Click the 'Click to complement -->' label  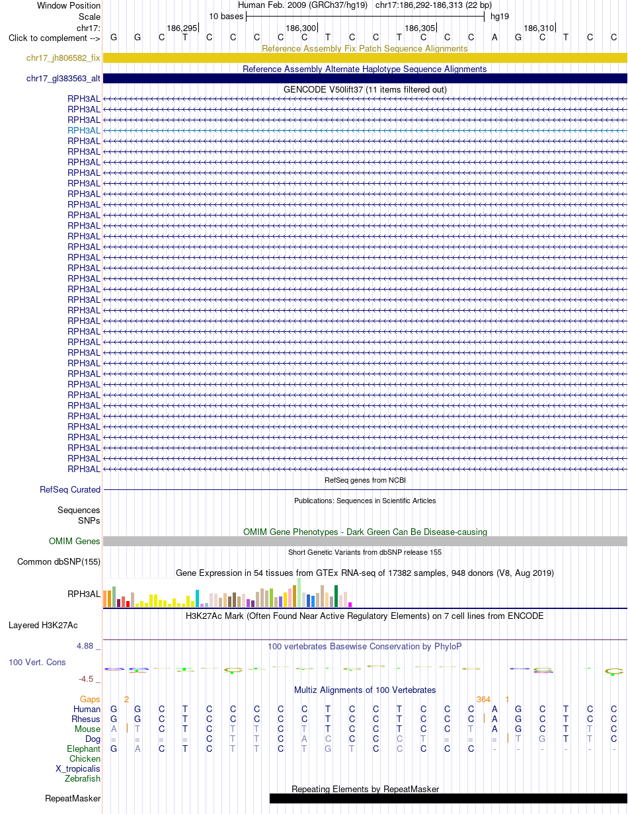pos(54,38)
